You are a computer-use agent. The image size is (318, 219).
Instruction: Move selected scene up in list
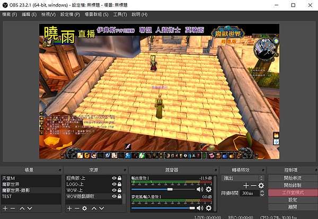click(22, 208)
